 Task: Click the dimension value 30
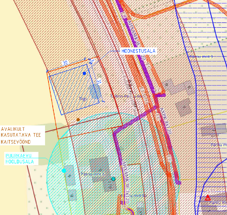(65, 62)
